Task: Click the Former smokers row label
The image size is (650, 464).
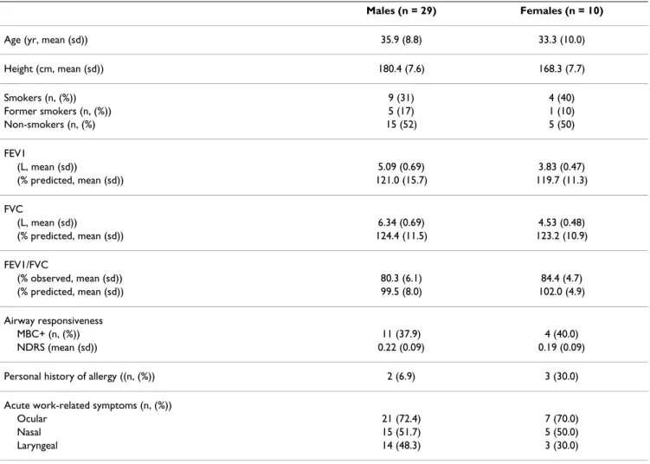Action: click(58, 111)
